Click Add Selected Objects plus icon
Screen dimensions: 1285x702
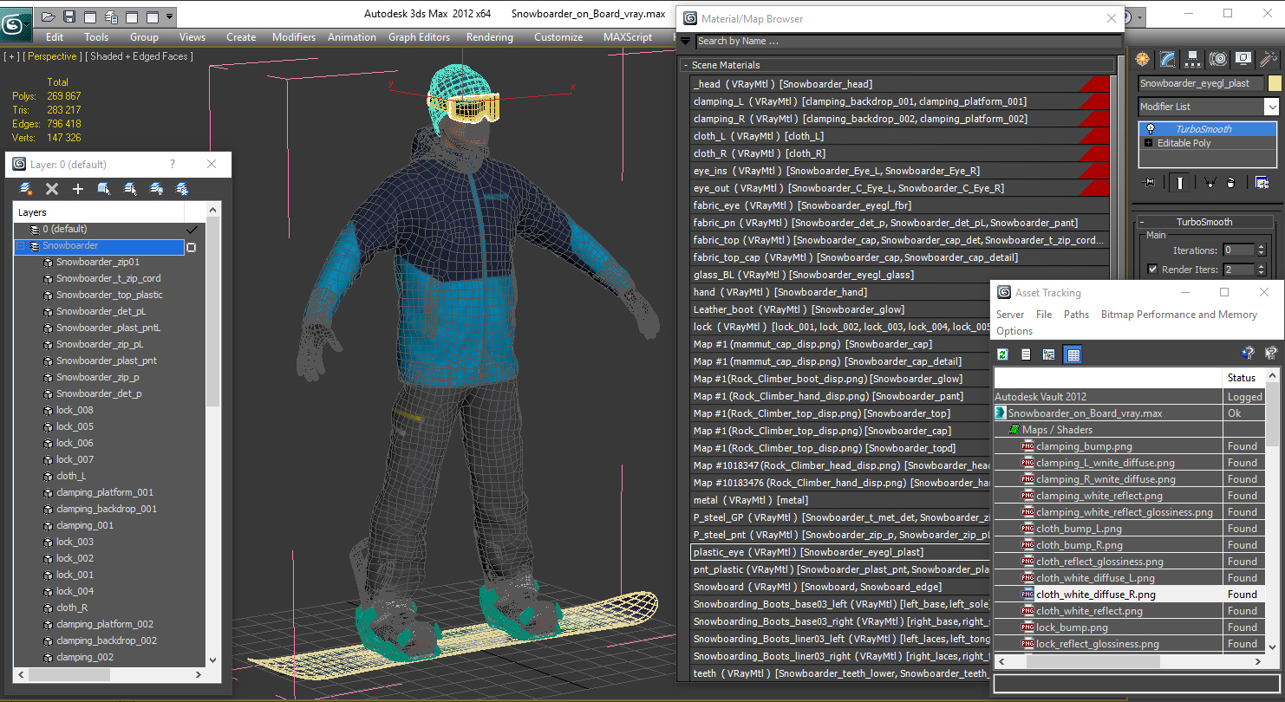78,188
